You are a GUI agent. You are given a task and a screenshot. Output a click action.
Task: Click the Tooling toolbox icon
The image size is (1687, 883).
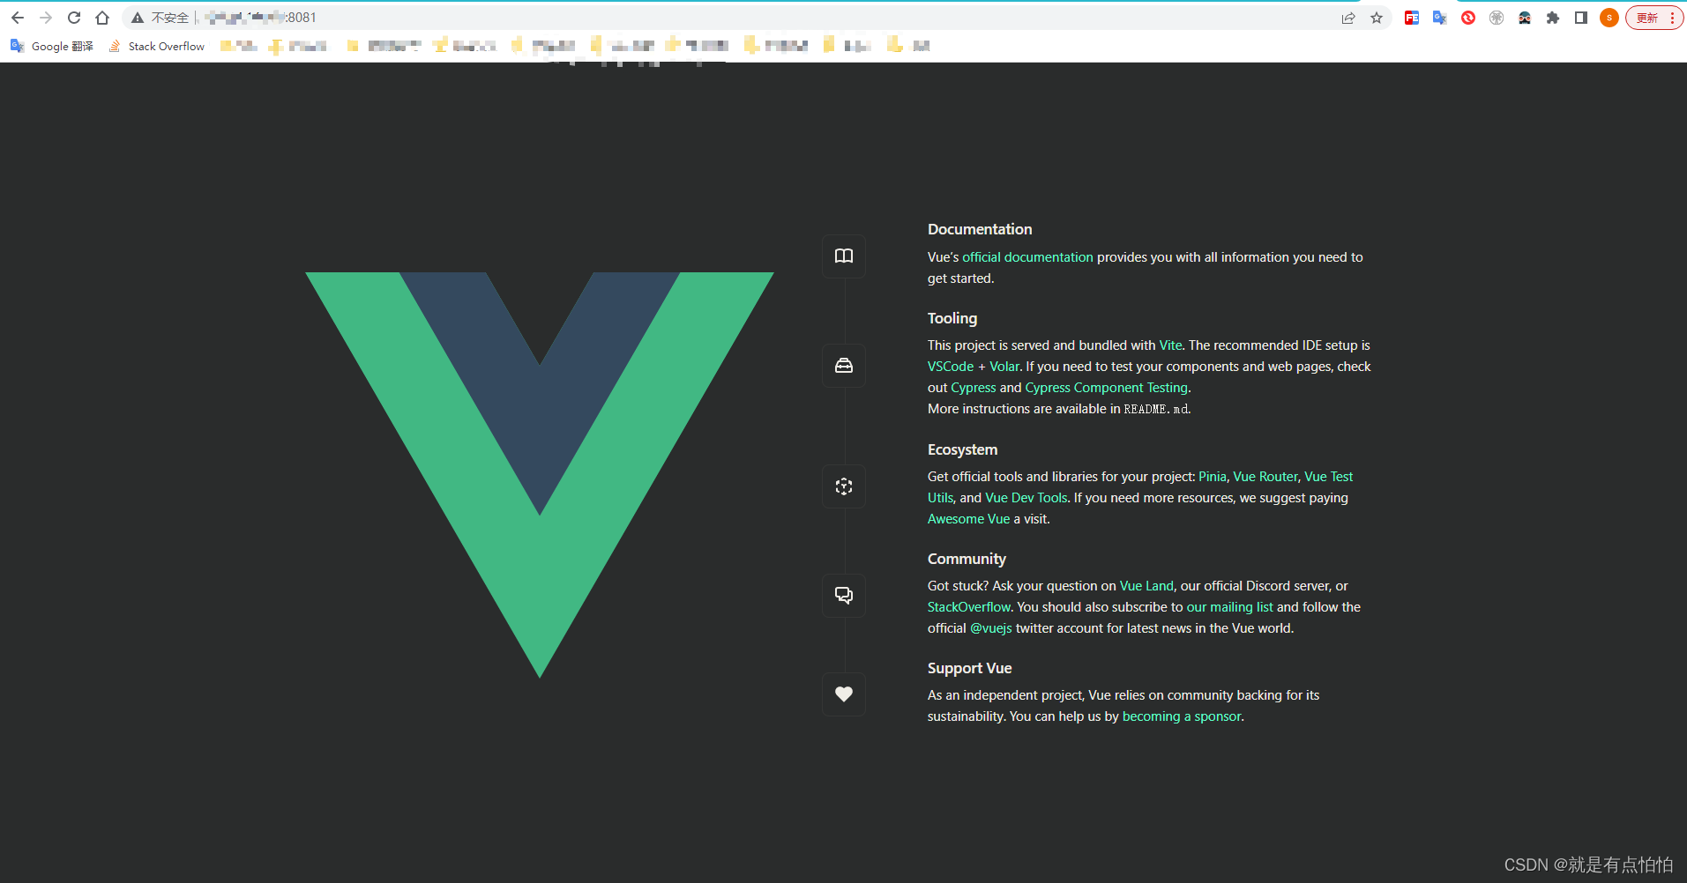tap(844, 366)
